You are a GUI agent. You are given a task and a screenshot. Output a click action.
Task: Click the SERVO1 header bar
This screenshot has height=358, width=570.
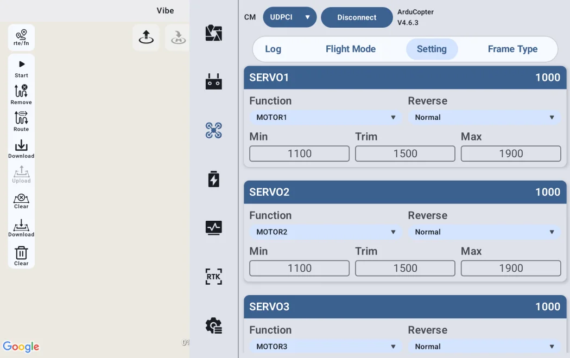[405, 78]
